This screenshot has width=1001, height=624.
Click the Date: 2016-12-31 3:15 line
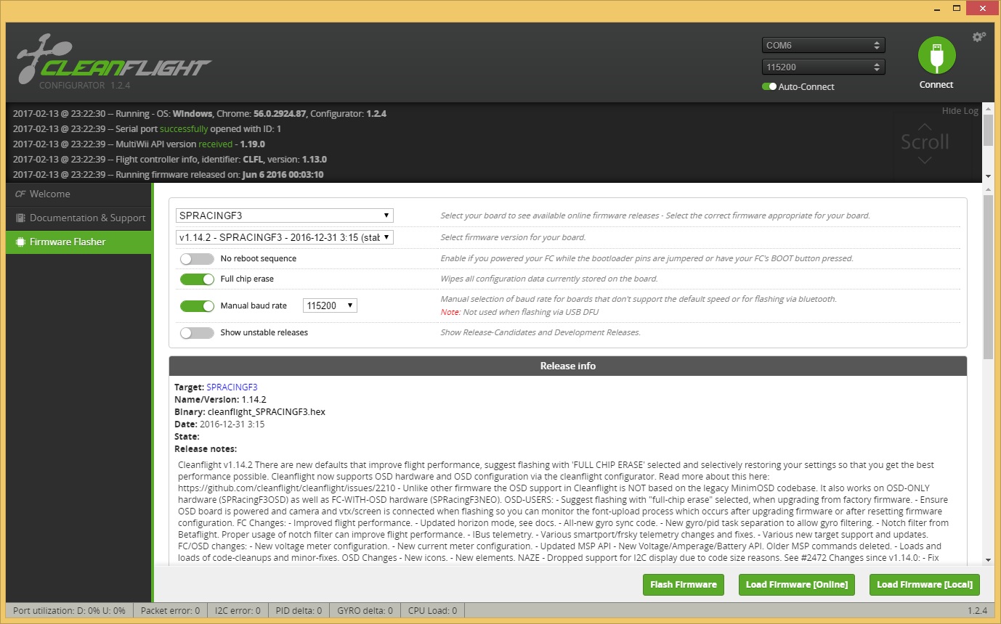pos(219,424)
